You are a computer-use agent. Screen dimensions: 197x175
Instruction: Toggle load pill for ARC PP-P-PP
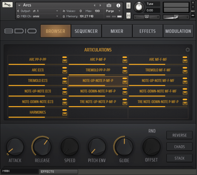65,57
